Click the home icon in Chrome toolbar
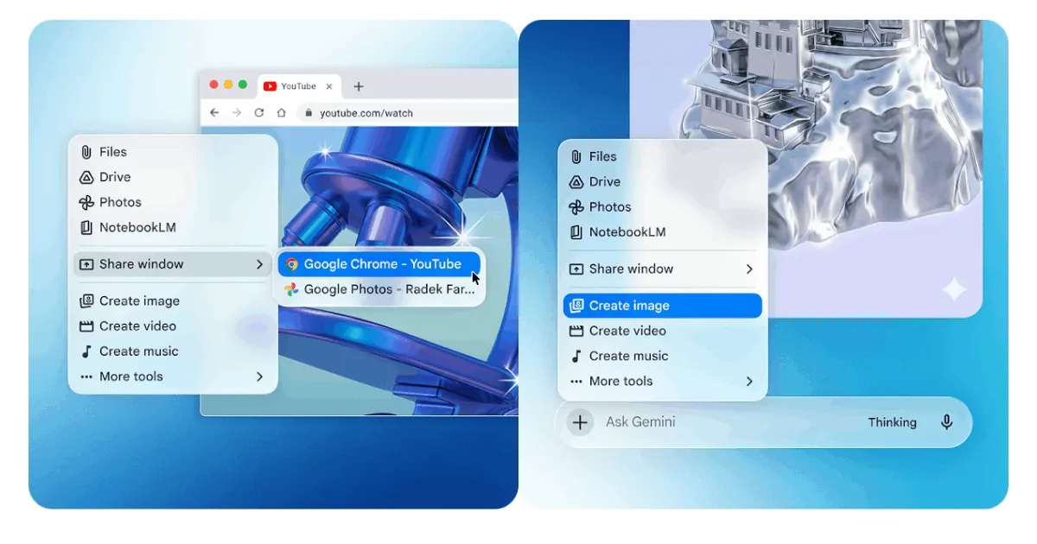The width and height of the screenshot is (1037, 544). (x=281, y=113)
